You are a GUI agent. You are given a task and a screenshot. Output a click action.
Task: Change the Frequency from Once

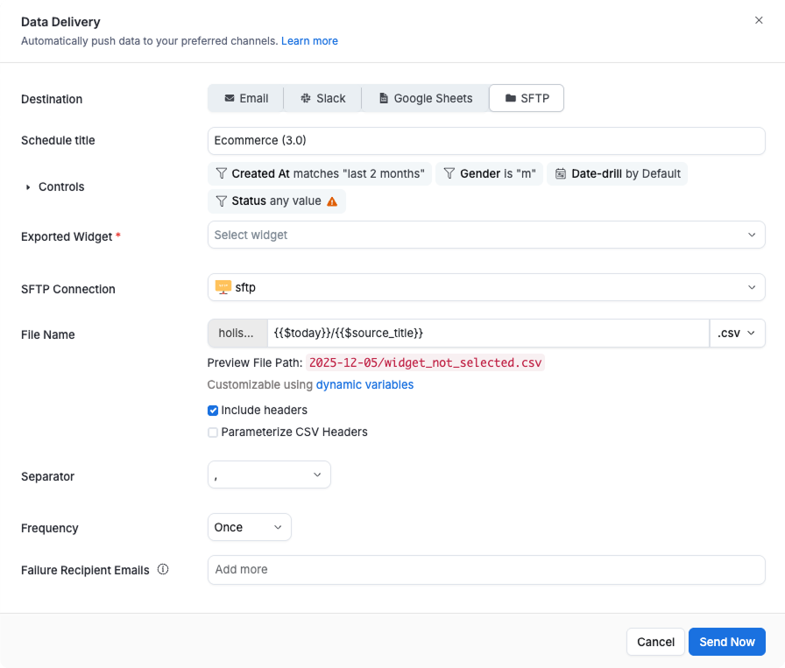pyautogui.click(x=249, y=527)
